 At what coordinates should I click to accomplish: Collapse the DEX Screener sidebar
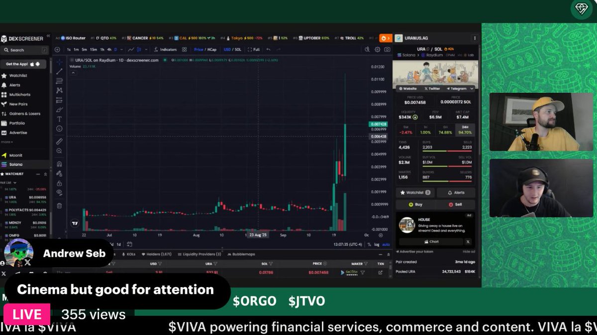point(48,36)
